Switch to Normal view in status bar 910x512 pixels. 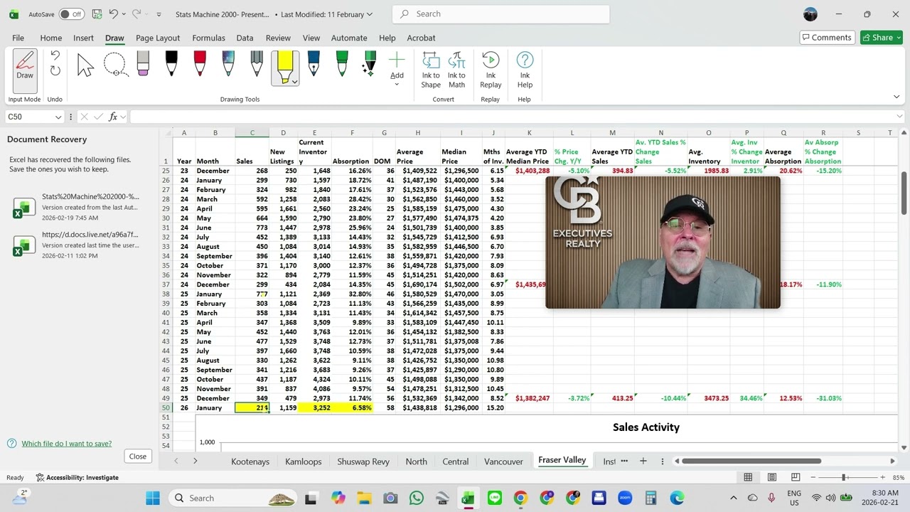(x=749, y=477)
